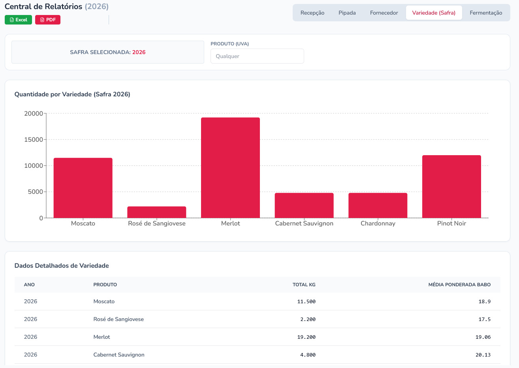This screenshot has width=519, height=368.
Task: Click the Safra Selecionada 2026 box
Action: pos(108,52)
